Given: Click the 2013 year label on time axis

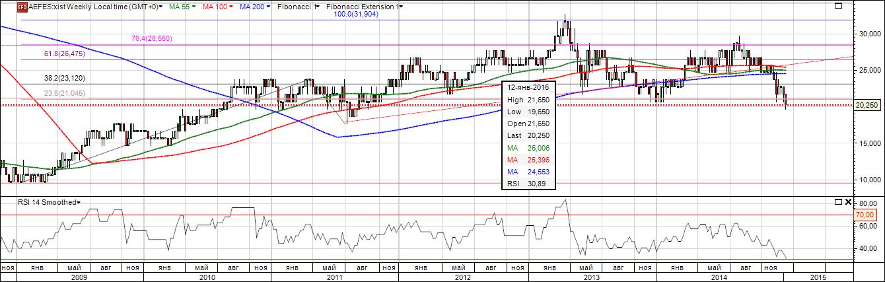Looking at the screenshot, I should pos(590,277).
